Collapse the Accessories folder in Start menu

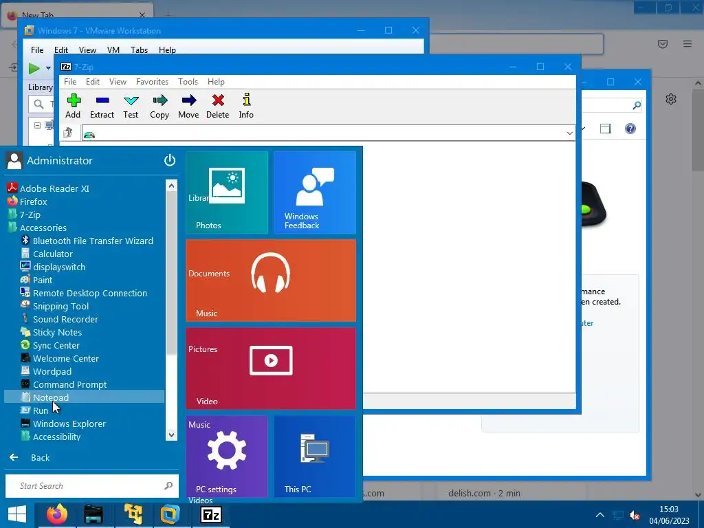pos(37,228)
